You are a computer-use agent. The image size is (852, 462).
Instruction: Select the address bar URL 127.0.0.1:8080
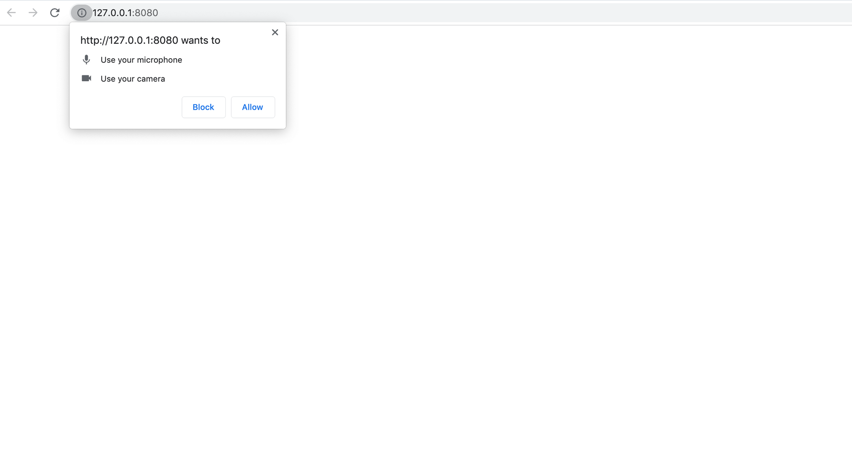tap(125, 13)
